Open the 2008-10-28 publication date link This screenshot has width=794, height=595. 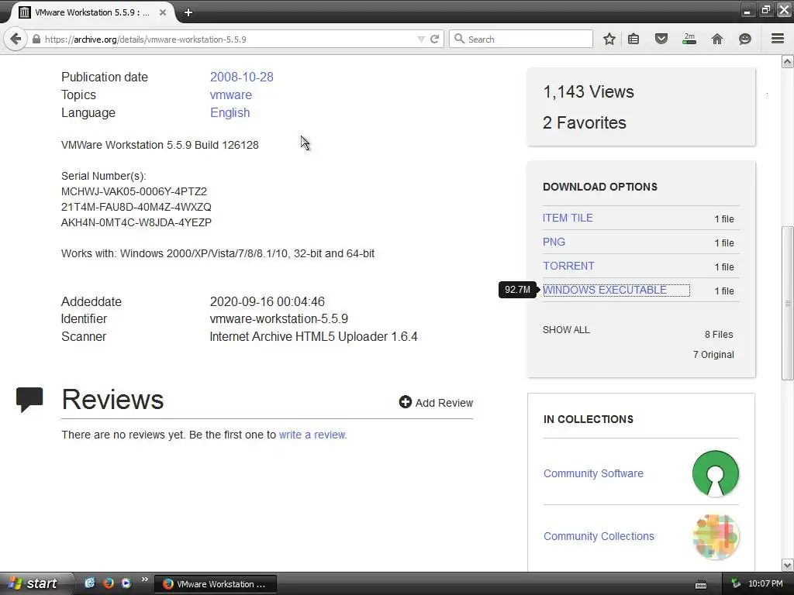point(242,77)
